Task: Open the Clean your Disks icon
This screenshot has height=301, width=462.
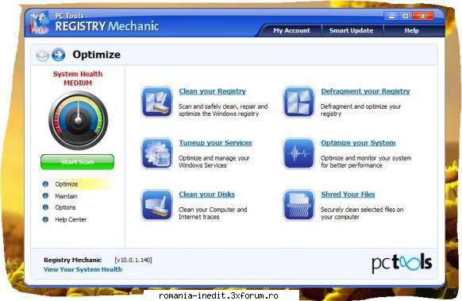Action: pos(156,205)
